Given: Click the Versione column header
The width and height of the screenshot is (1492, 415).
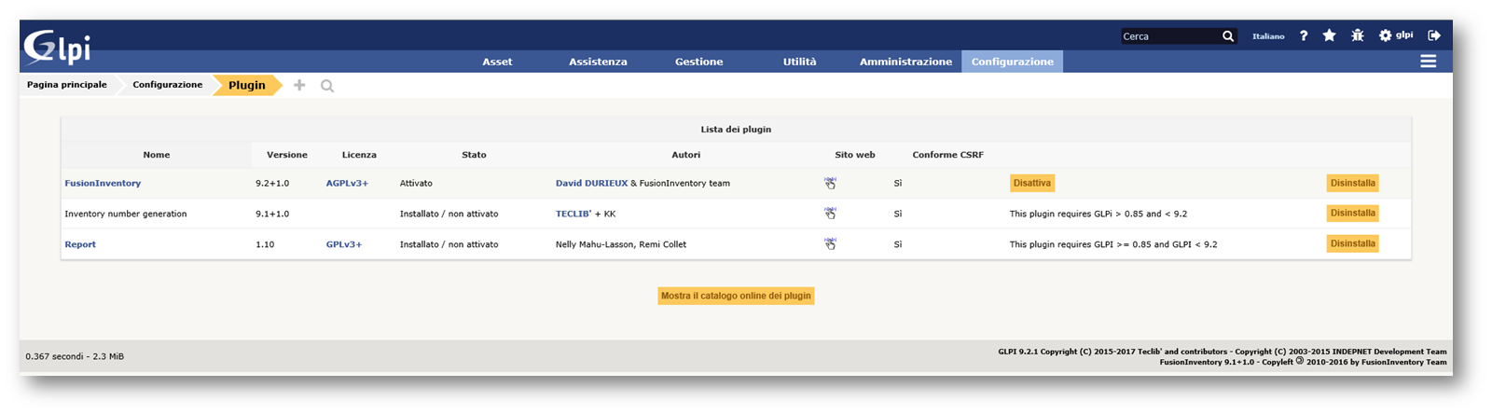Looking at the screenshot, I should pyautogui.click(x=287, y=155).
